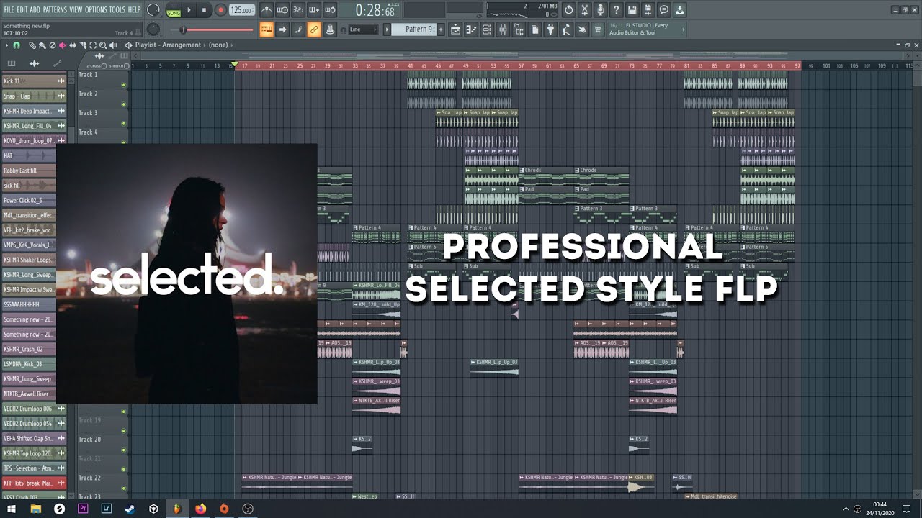Click the Play button in transport
The width and height of the screenshot is (922, 518).
coord(189,10)
